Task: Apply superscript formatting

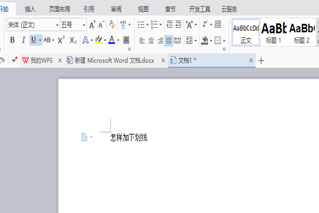Action: (61, 40)
